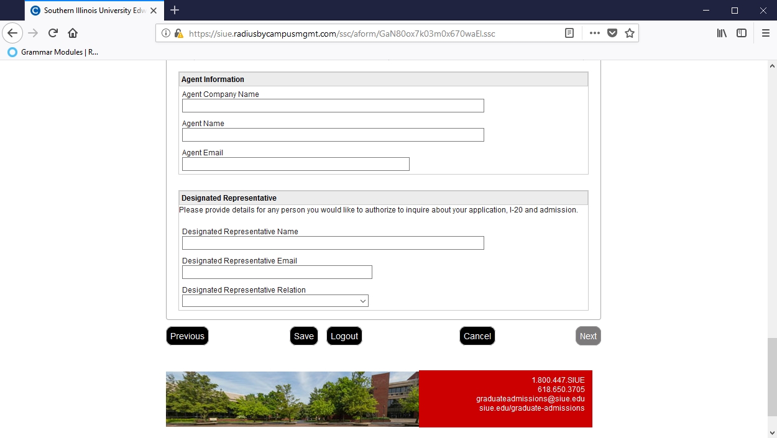Click the Agent Company Name field
Viewport: 777px width, 438px height.
tap(333, 106)
